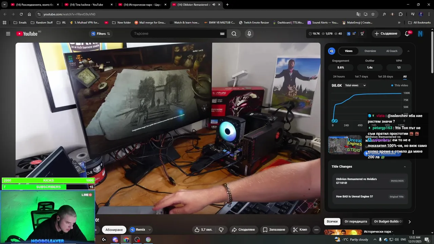Mute the Oblivion Remastered tab audio
434x244 pixels.
pos(214,5)
